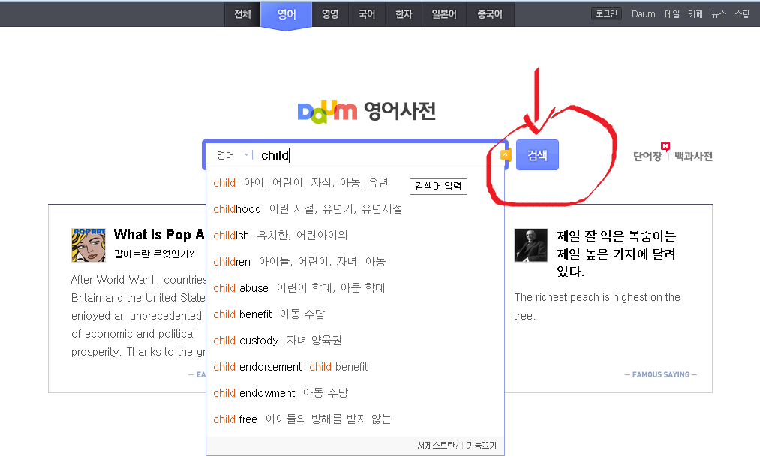Viewport: 760px width, 468px height.
Task: Open the 백과사전 encyclopedia link
Action: (x=693, y=157)
